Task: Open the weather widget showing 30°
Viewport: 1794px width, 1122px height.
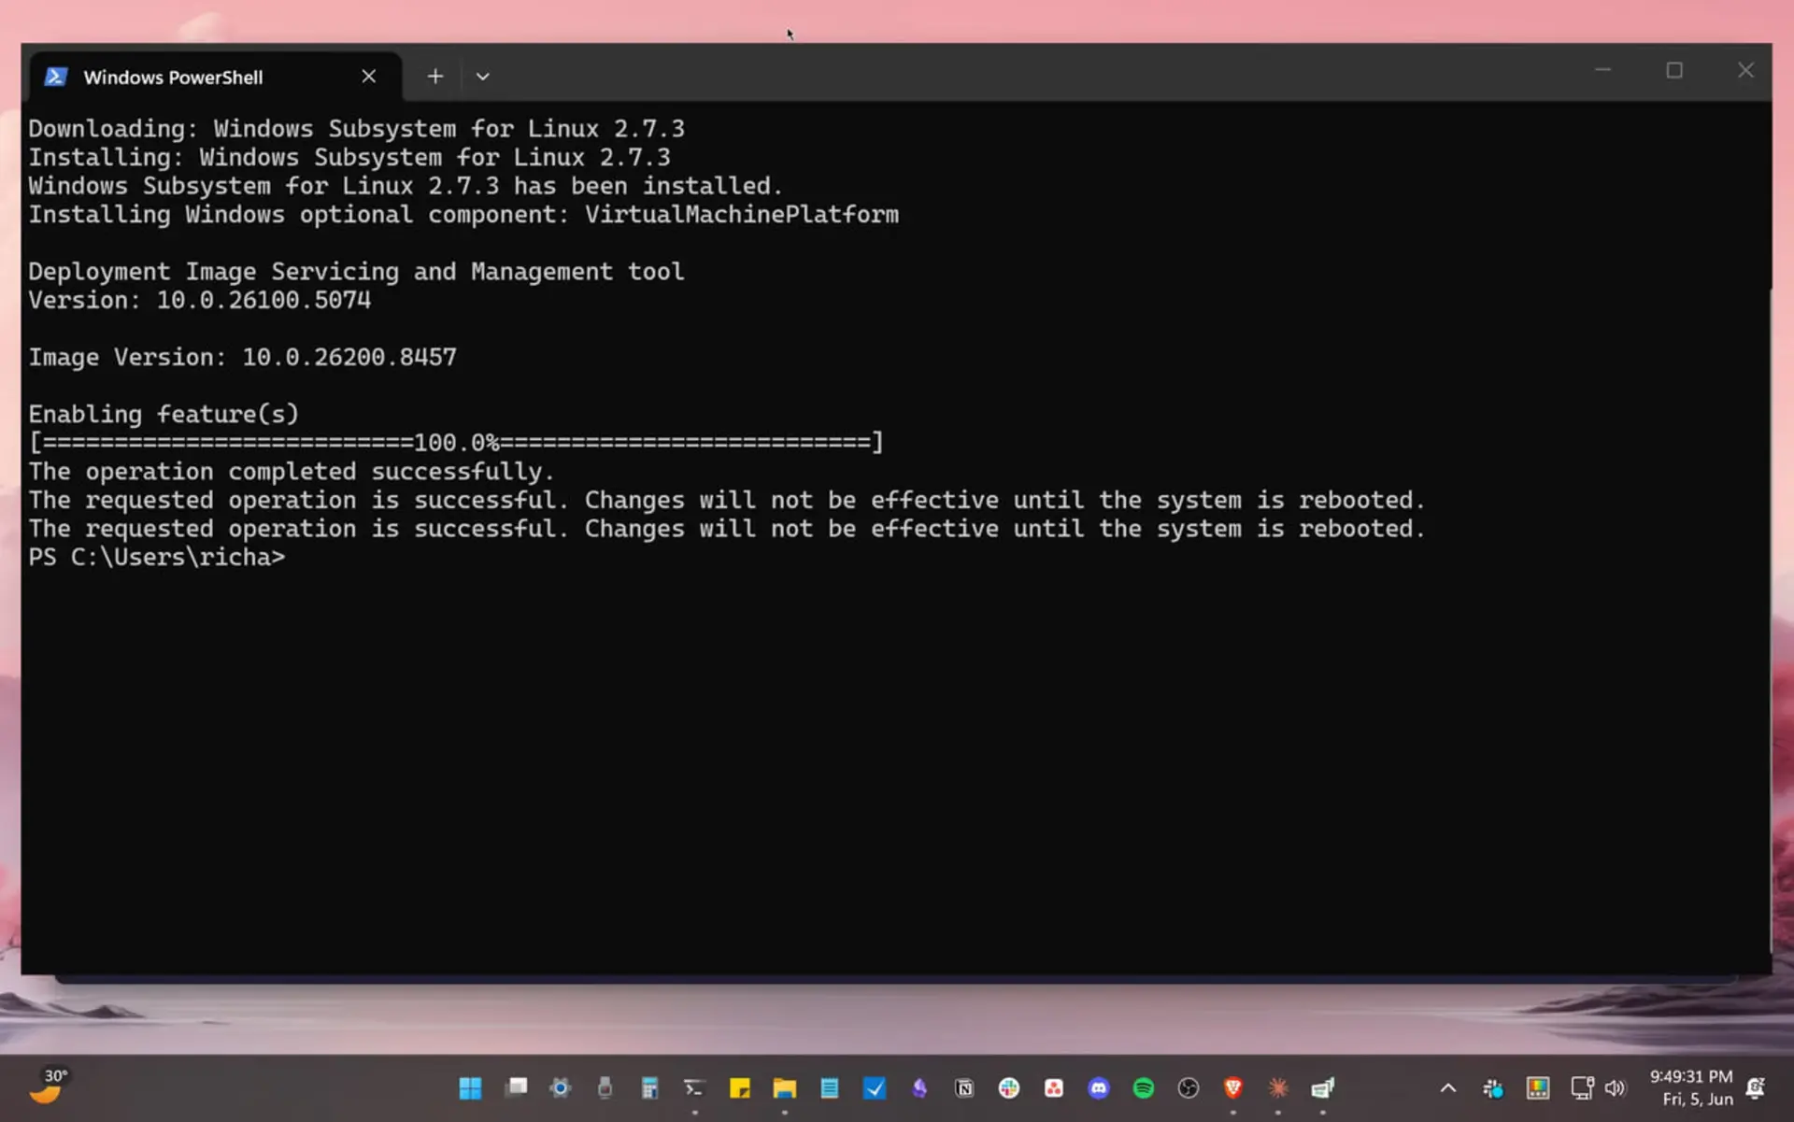Action: tap(49, 1087)
